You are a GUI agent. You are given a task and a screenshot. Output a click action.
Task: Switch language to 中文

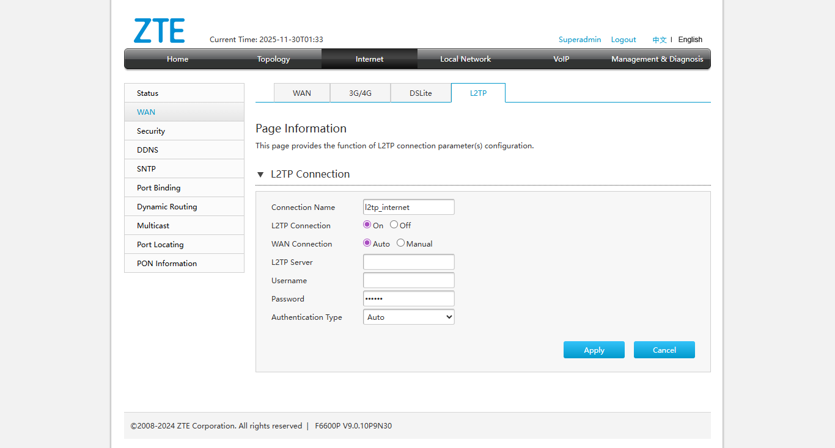[659, 40]
